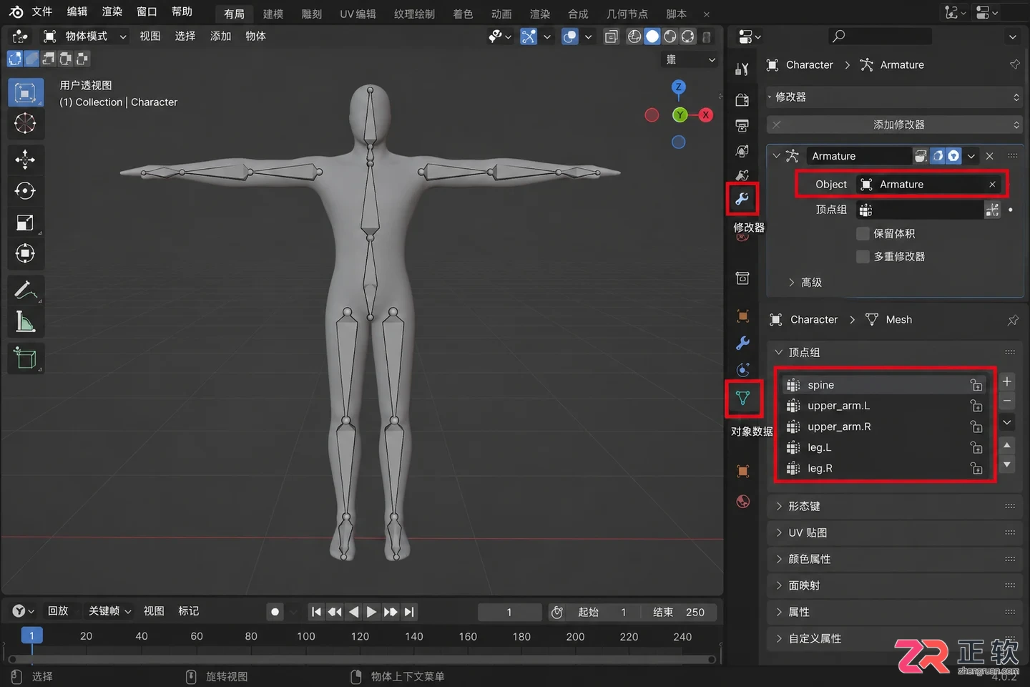Collapse the 顶点组 panel
The width and height of the screenshot is (1030, 687).
(x=895, y=352)
